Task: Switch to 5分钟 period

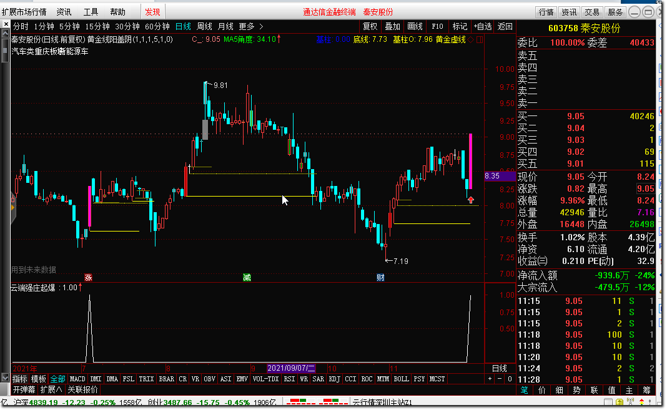Action: [x=69, y=26]
